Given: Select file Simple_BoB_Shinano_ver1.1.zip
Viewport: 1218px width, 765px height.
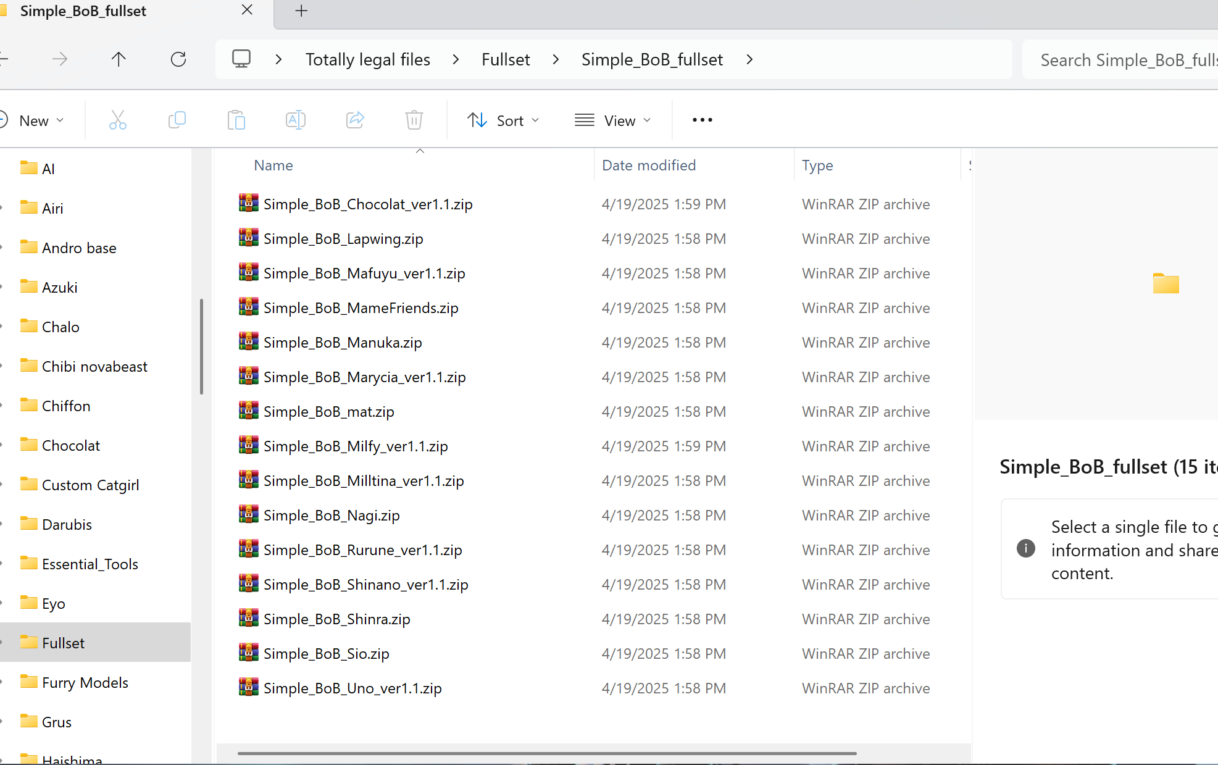Looking at the screenshot, I should click(365, 584).
